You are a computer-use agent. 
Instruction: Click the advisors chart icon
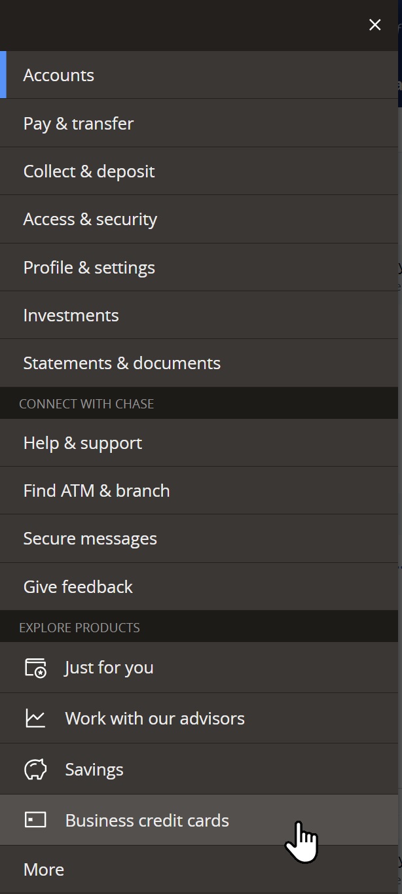(x=35, y=718)
